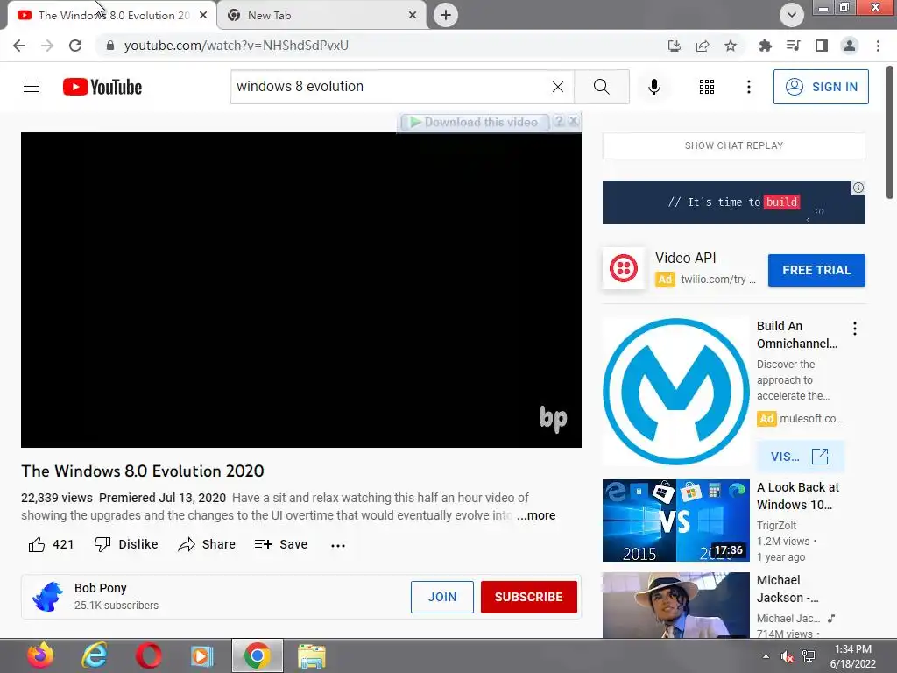The height and width of the screenshot is (673, 897).
Task: Open more actions ellipsis under video
Action: (338, 545)
